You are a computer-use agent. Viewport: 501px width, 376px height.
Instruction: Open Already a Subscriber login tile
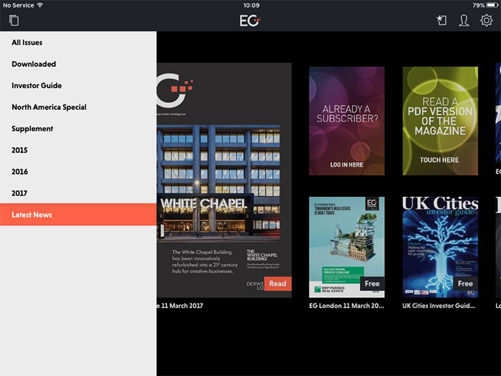(346, 121)
